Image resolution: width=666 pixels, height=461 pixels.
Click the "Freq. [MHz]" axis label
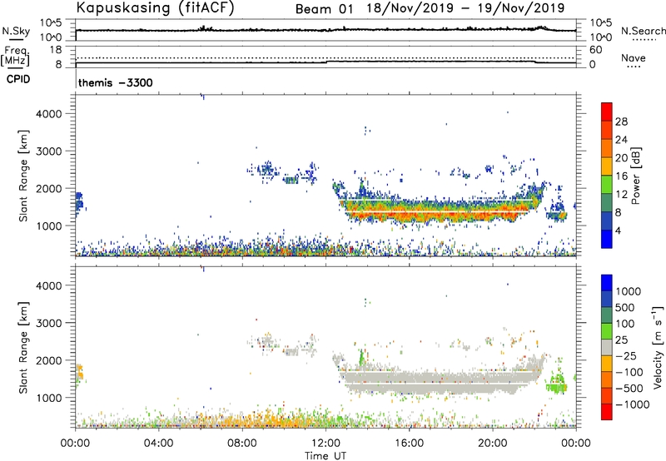click(16, 57)
